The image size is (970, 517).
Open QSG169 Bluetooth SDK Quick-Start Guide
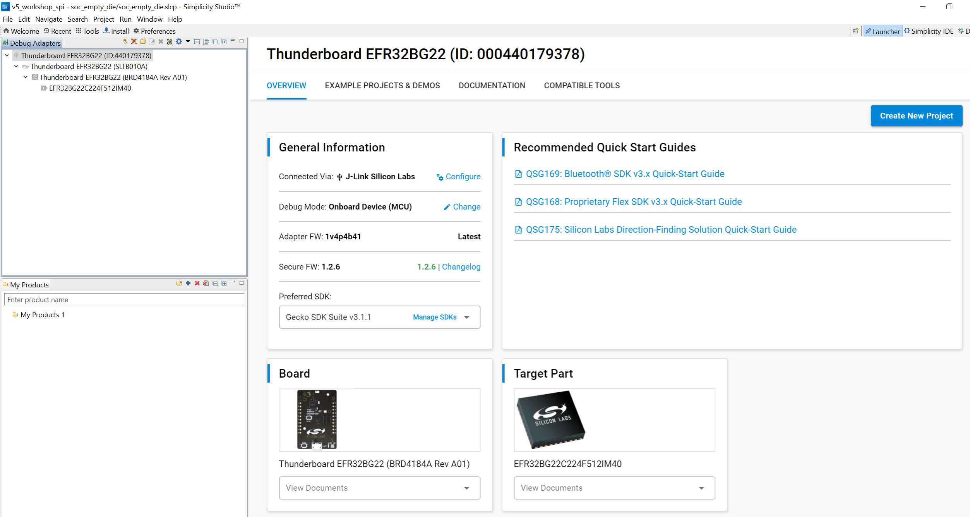pyautogui.click(x=625, y=174)
